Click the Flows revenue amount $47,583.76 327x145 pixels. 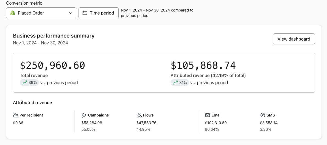147,123
